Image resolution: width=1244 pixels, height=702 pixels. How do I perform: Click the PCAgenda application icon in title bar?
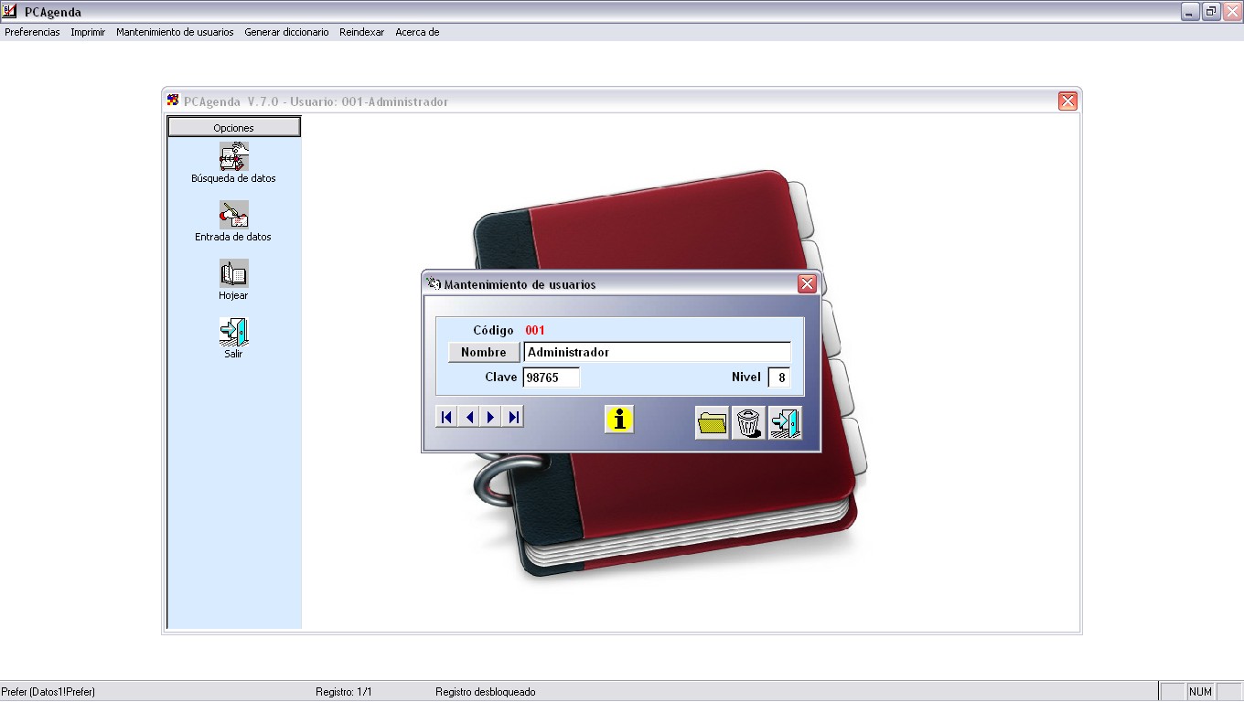(x=12, y=12)
